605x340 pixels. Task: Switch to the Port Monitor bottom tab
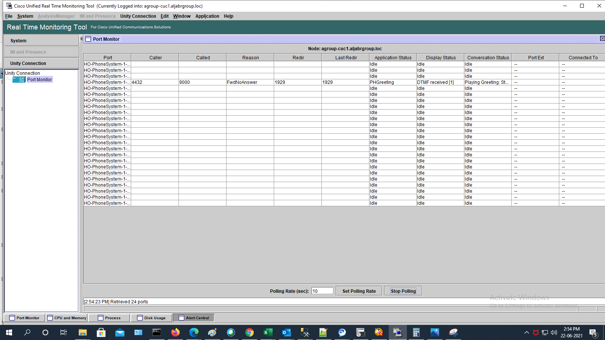click(24, 318)
